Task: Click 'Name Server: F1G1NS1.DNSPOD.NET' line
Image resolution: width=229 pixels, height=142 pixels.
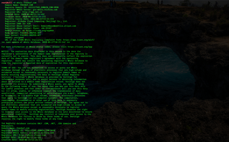Action: click(23, 33)
